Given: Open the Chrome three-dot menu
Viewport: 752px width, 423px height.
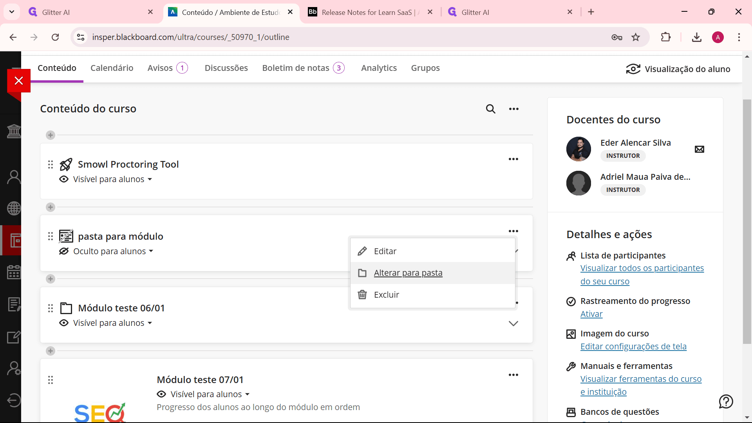Looking at the screenshot, I should coord(739,37).
